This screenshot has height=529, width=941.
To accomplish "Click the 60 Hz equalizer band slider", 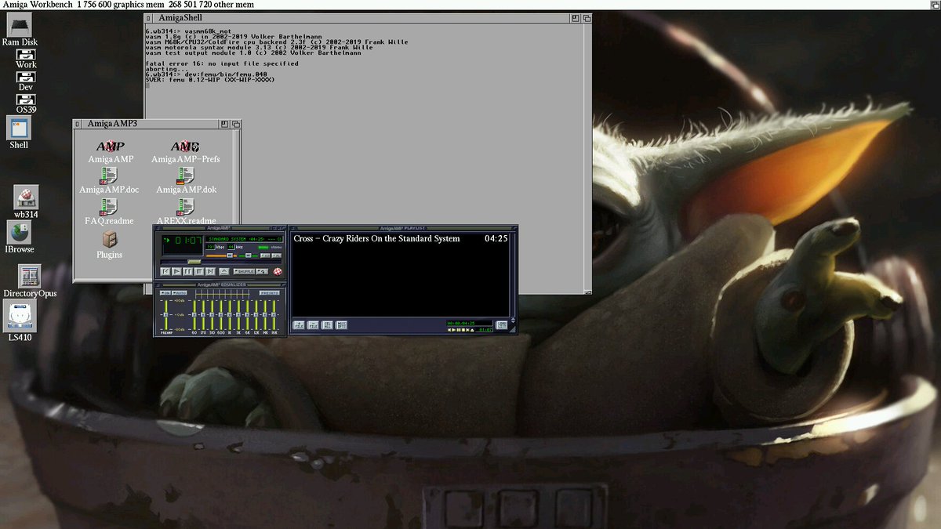I will (x=194, y=314).
